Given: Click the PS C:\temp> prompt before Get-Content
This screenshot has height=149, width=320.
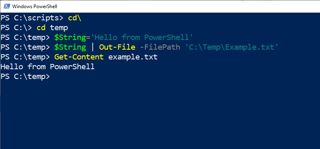Looking at the screenshot, I should (25, 57).
